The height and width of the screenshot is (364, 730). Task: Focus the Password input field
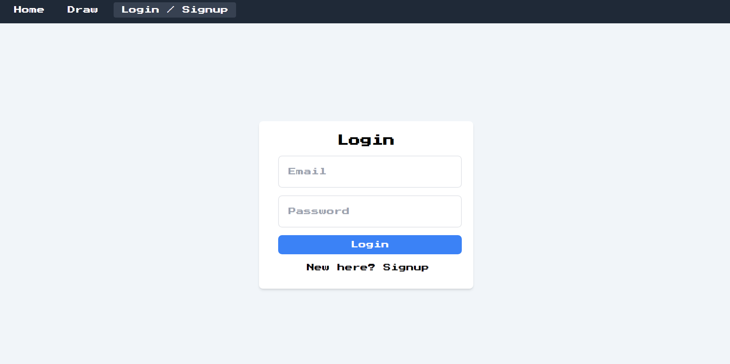pyautogui.click(x=370, y=211)
